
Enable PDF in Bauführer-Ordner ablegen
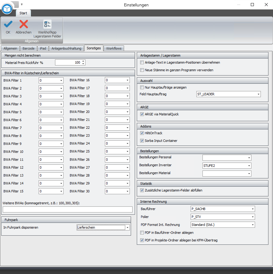click(142, 233)
